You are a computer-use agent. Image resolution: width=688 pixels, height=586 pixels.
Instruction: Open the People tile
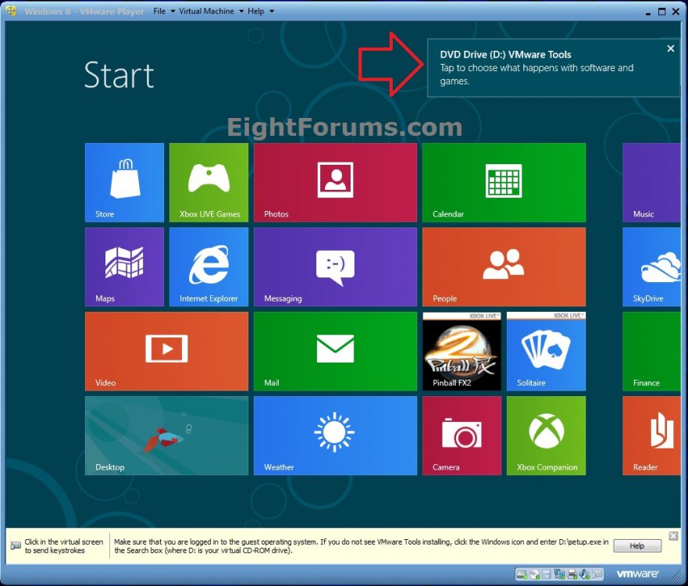tap(504, 267)
